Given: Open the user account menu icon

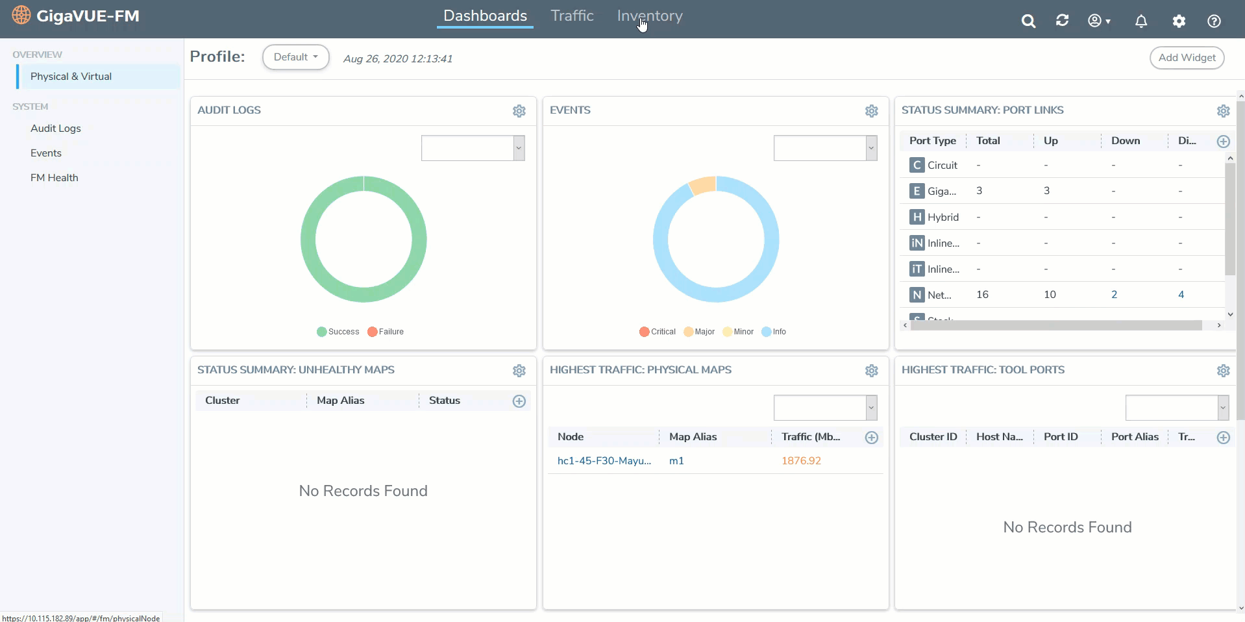Looking at the screenshot, I should (x=1099, y=21).
